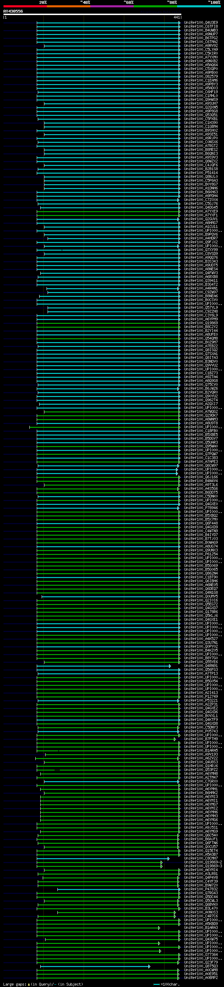Open hit UniRef100_A0CWM8
The width and height of the screenshot is (224, 987).
pyautogui.click(x=201, y=970)
